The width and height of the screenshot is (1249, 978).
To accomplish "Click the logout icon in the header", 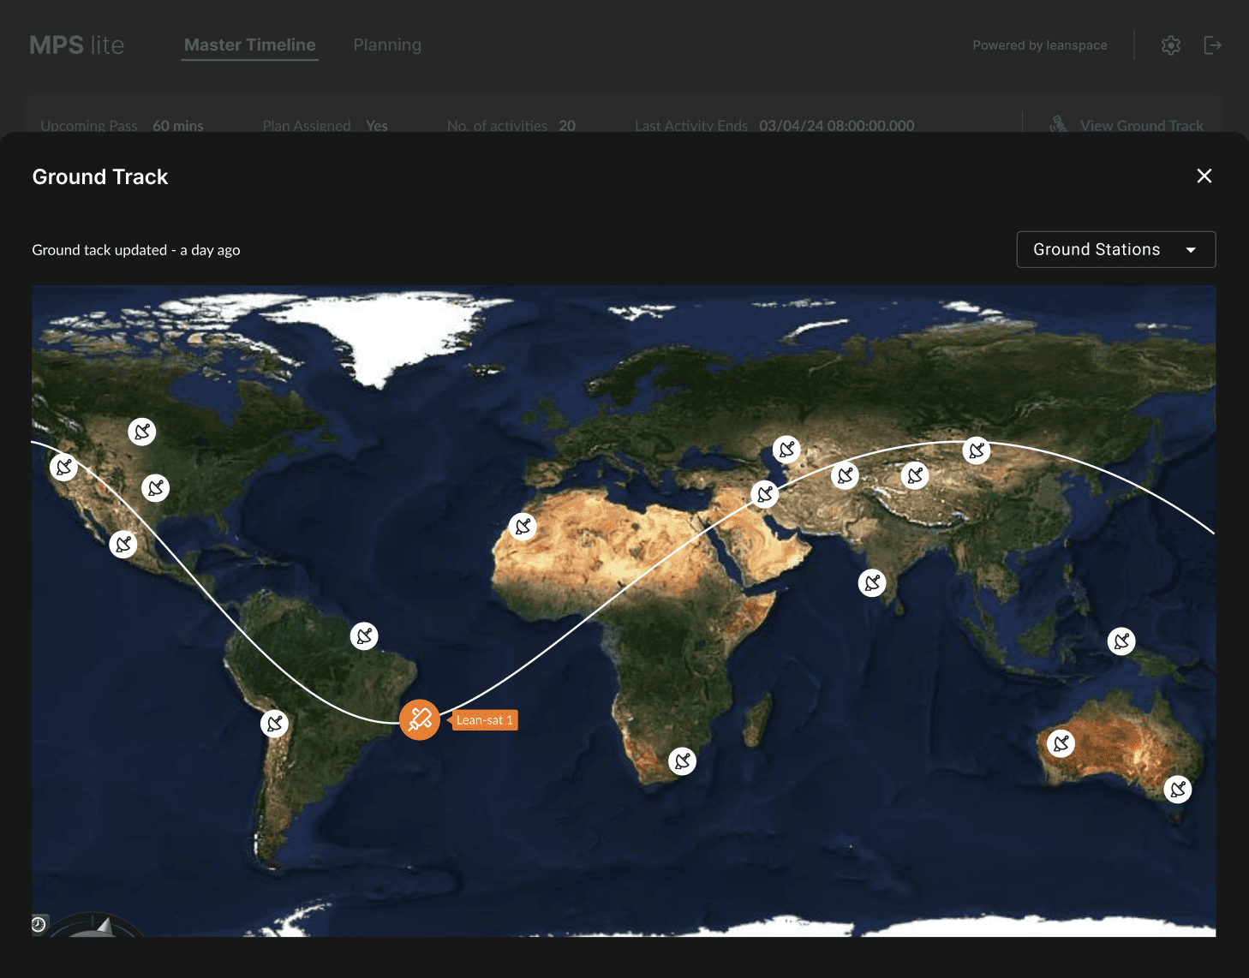I will pos(1212,45).
